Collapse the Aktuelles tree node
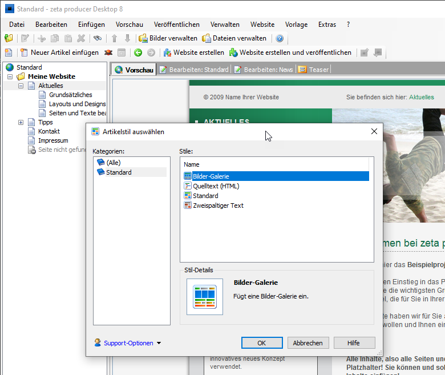445x375 pixels. 21,86
